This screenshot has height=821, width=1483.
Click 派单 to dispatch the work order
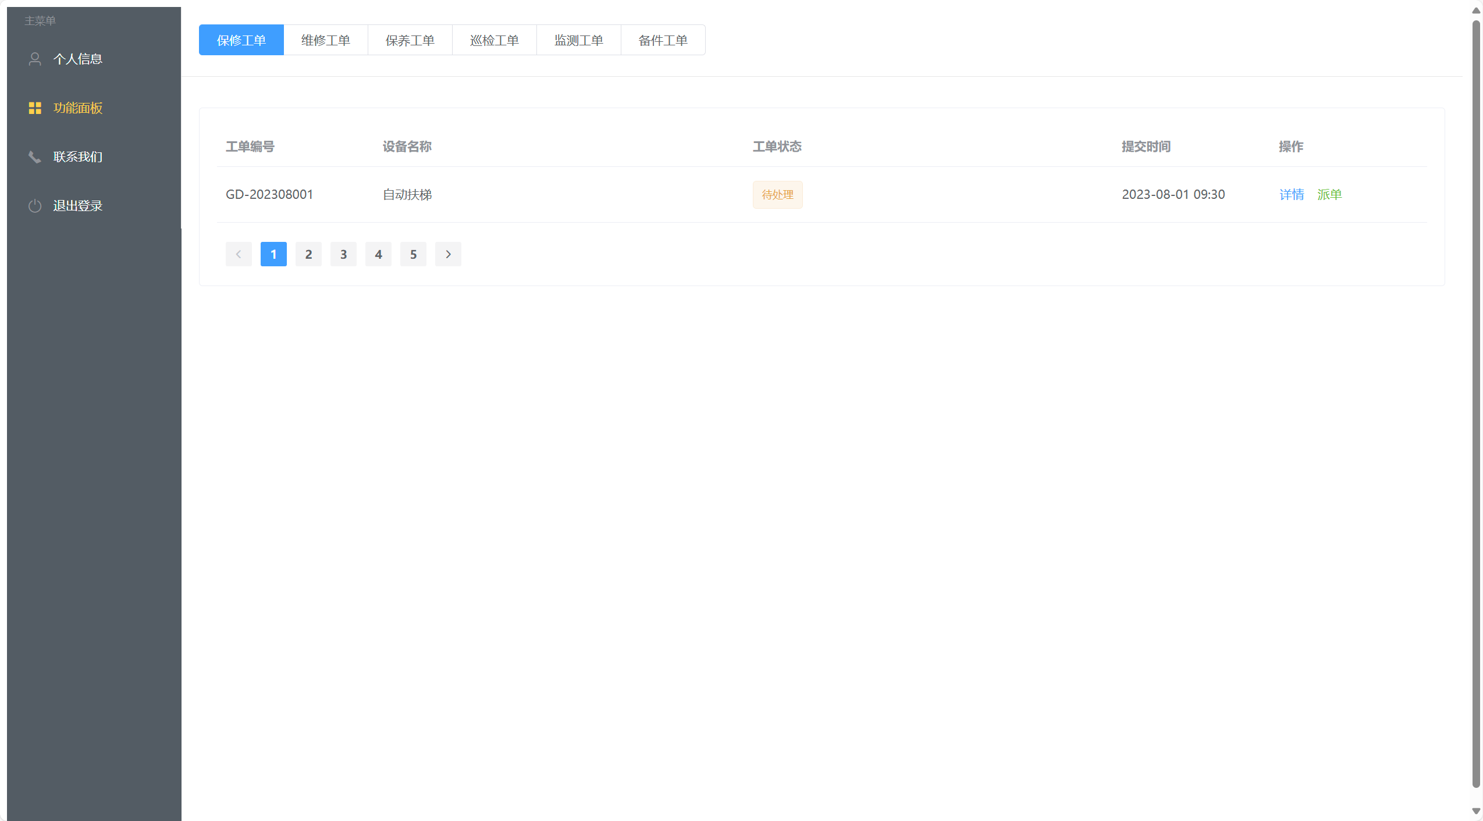coord(1329,194)
